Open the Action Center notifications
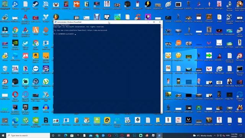 (241, 135)
